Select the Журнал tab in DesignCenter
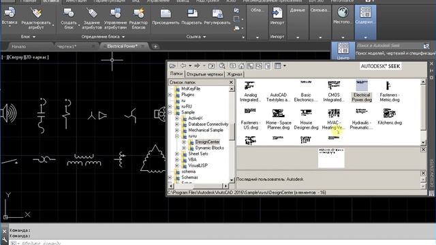The image size is (436, 245). click(234, 74)
